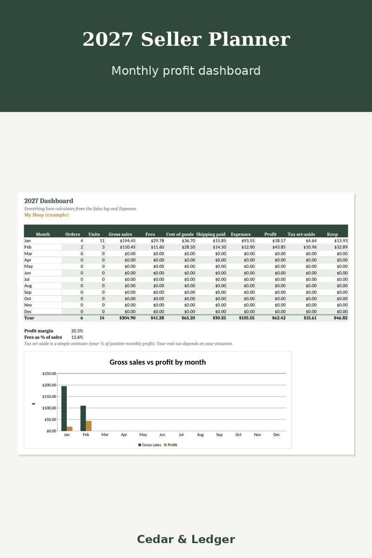Click the Profit margin value 20.5%
The image size is (372, 558).
point(77,331)
